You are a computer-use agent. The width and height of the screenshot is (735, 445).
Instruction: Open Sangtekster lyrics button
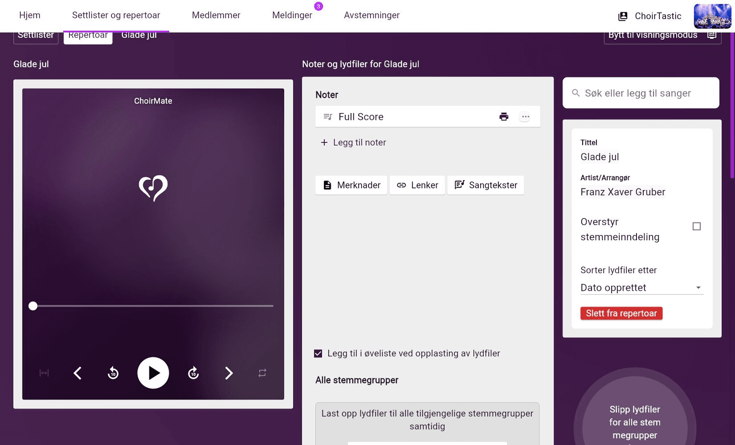click(486, 185)
